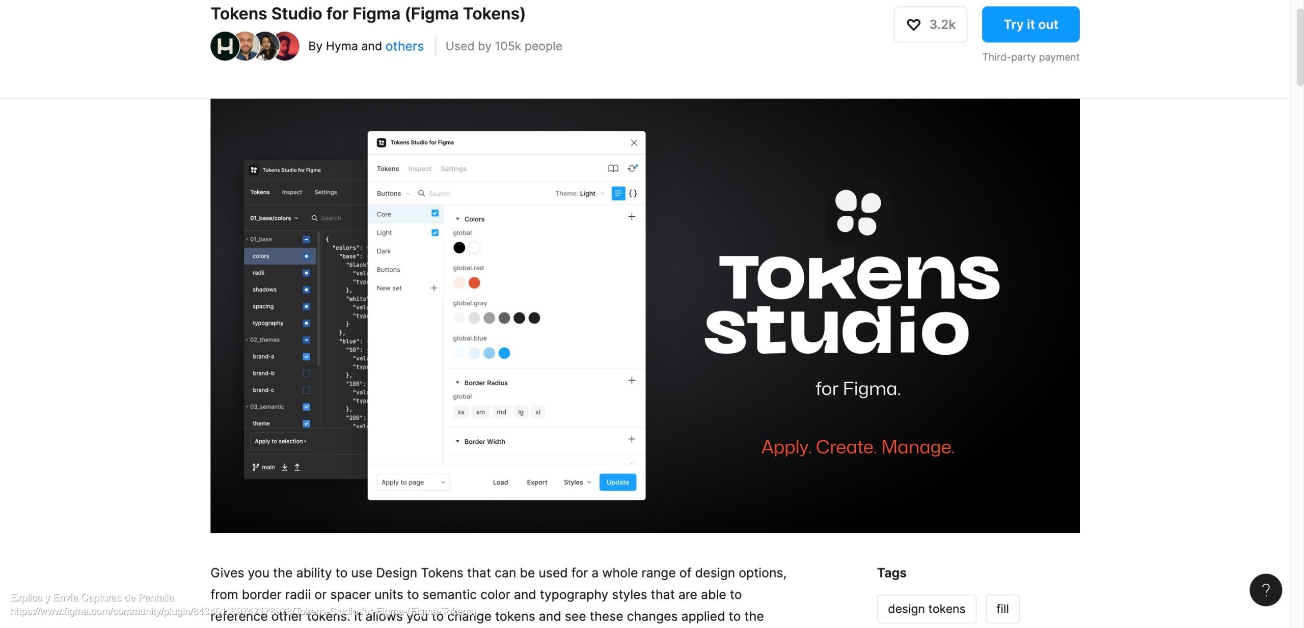
Task: Click the book documentation icon in light panel
Action: tap(613, 168)
